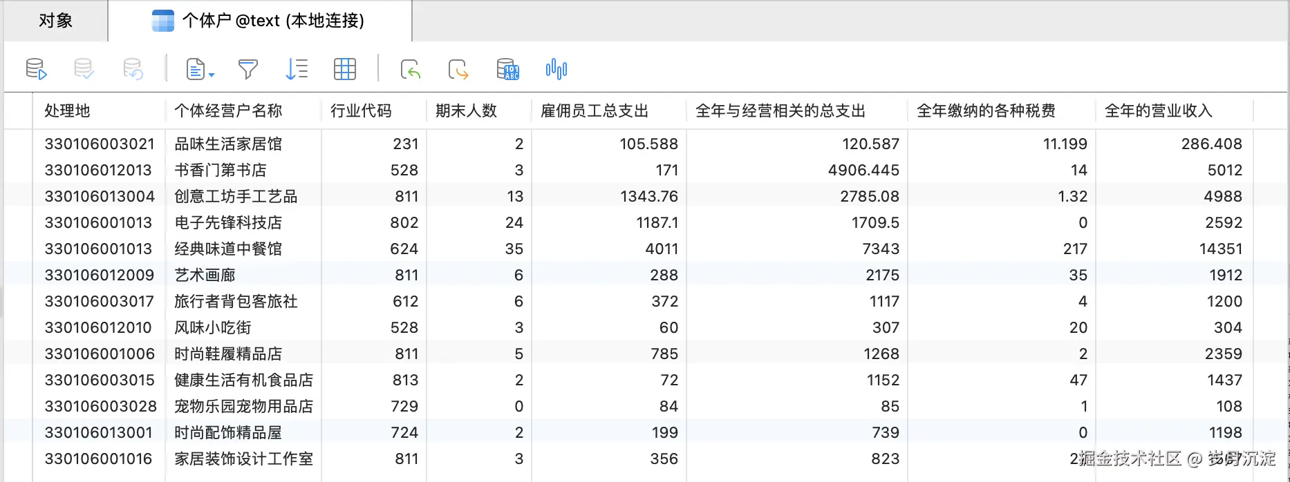
Task: Click 处理地 cell 330106013001
Action: [x=98, y=432]
